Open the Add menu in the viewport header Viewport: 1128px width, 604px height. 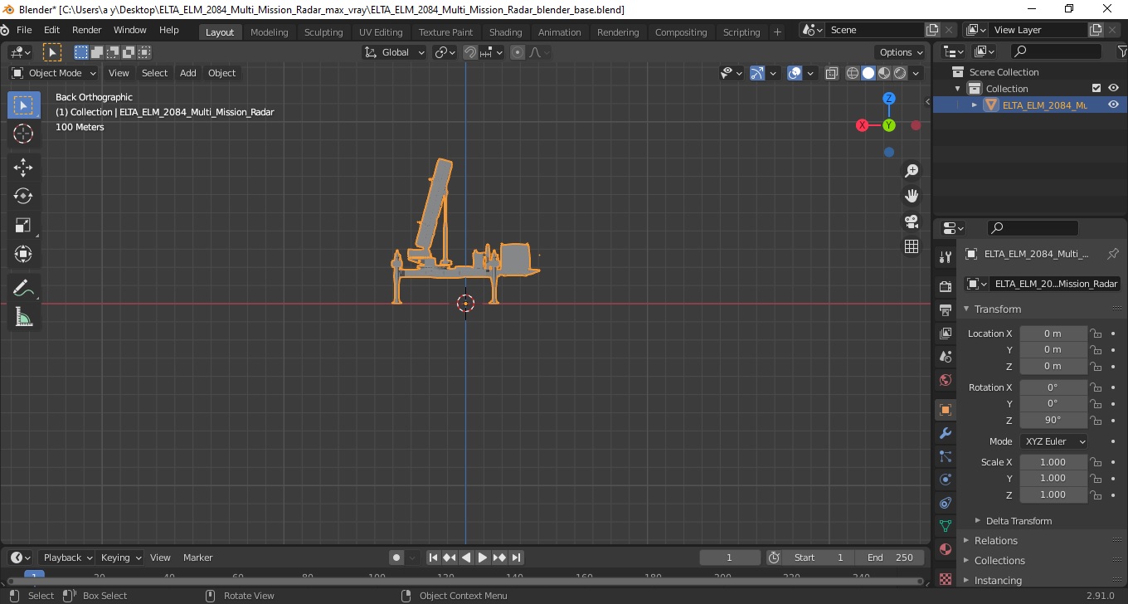coord(188,73)
